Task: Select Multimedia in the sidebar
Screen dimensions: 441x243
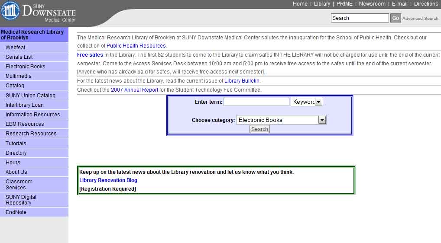Action: click(34, 76)
